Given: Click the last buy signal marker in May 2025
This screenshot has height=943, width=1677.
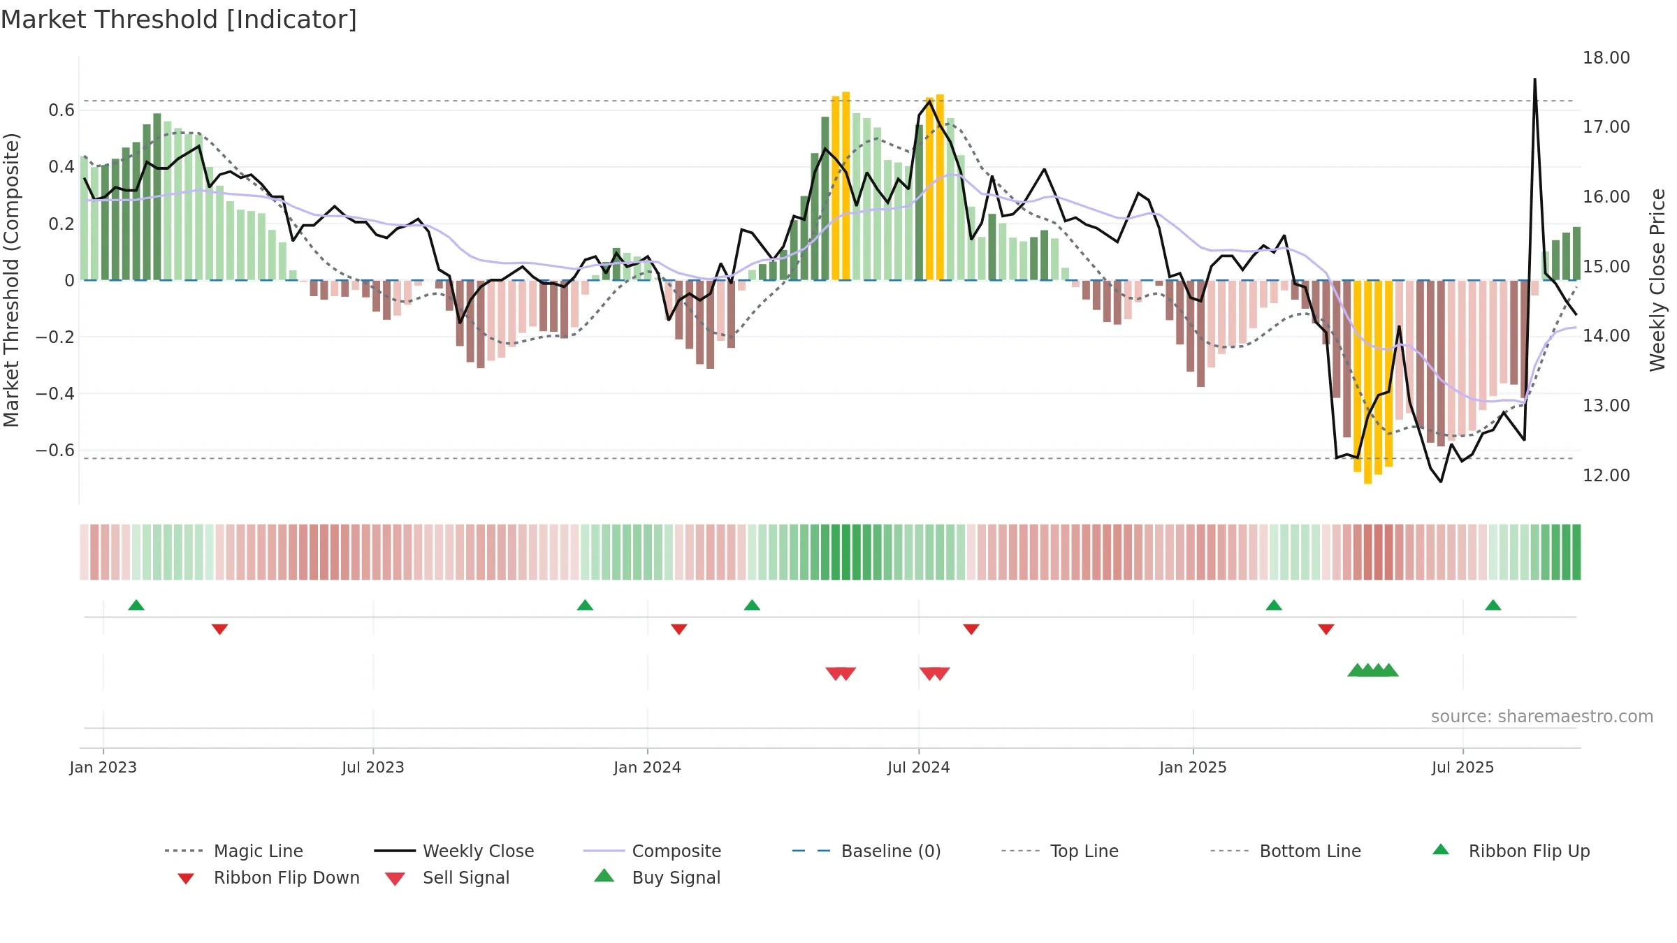Looking at the screenshot, I should (1388, 670).
